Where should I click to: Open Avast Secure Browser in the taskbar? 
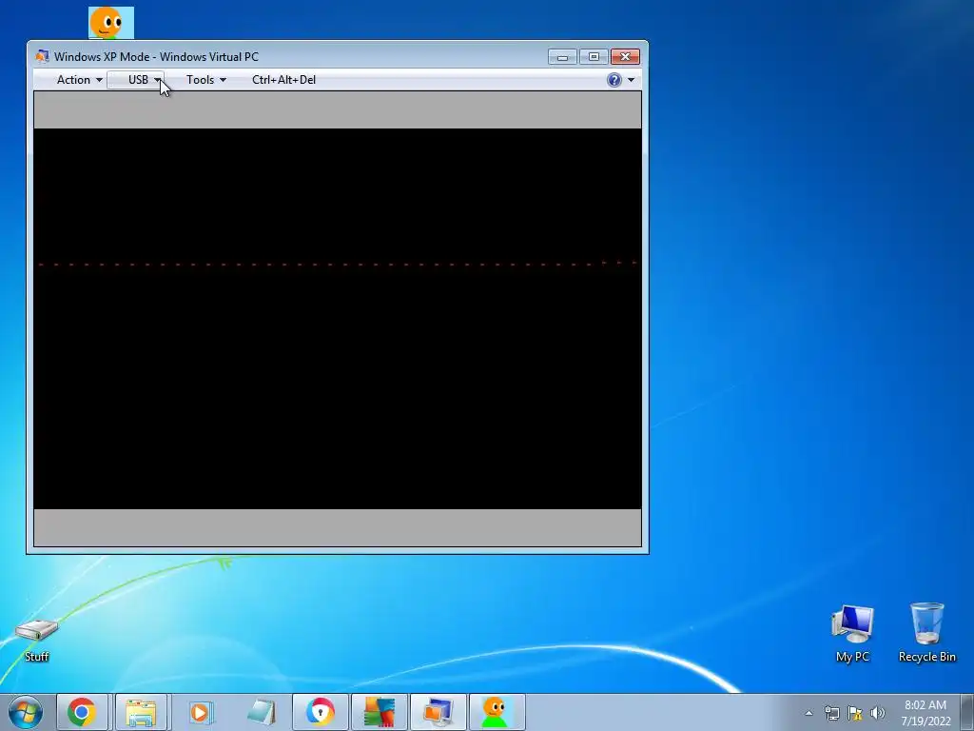(x=320, y=712)
